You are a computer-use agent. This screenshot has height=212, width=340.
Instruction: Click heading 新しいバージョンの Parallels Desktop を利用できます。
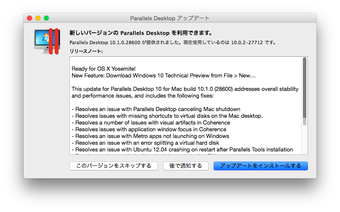click(141, 33)
